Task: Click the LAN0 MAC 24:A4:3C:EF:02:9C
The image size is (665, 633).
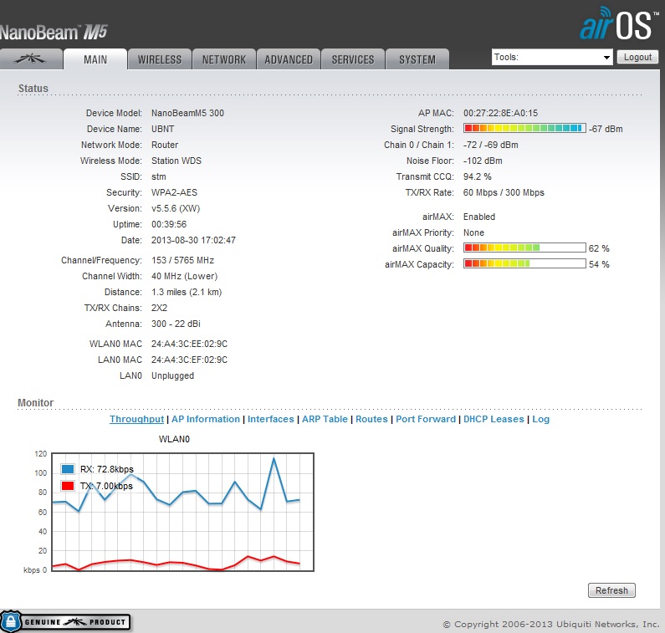Action: (189, 360)
